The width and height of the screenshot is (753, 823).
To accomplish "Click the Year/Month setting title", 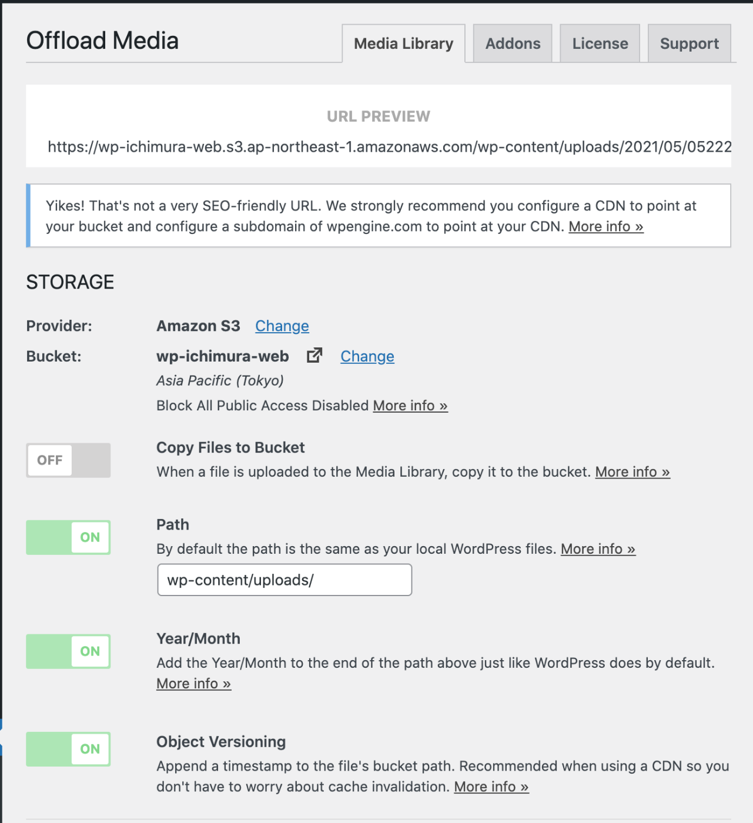I will pos(198,639).
